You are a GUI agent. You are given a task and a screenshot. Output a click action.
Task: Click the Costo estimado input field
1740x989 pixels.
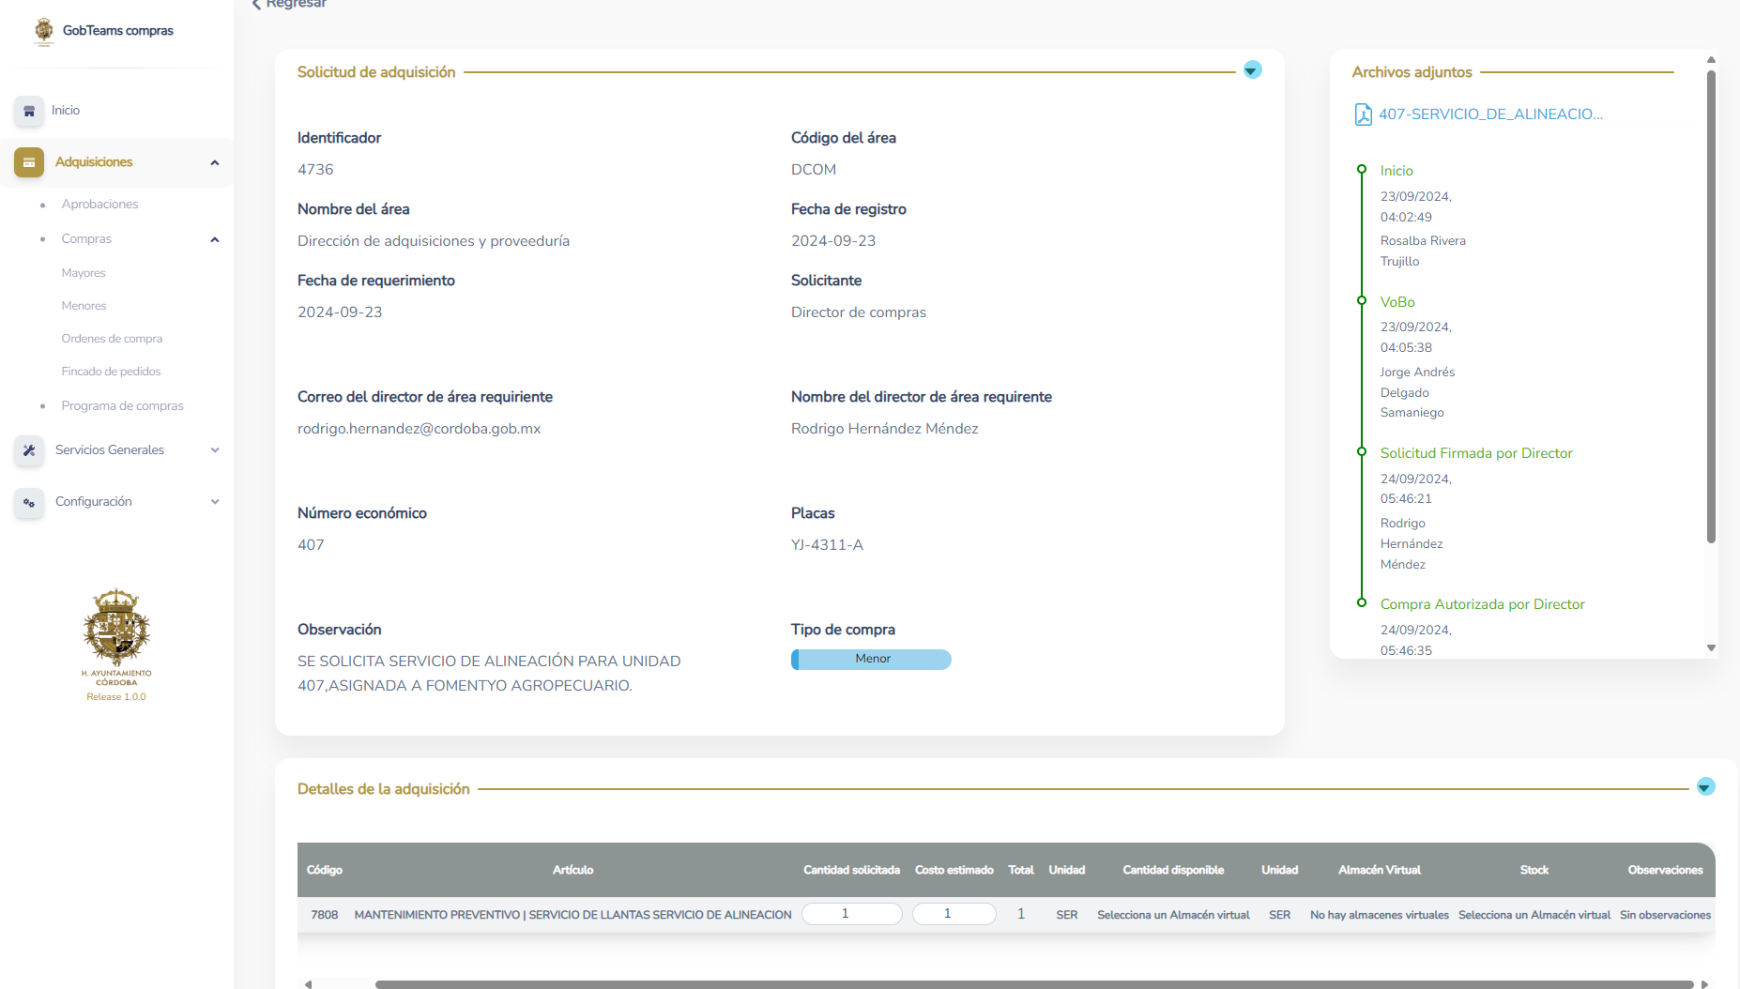pyautogui.click(x=954, y=914)
